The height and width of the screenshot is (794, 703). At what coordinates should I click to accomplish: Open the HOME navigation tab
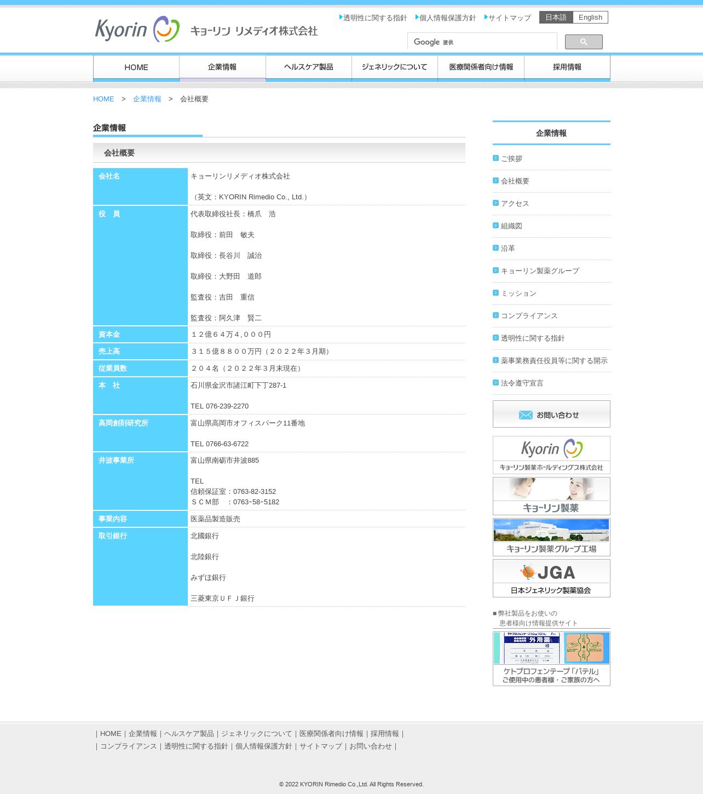(x=136, y=68)
